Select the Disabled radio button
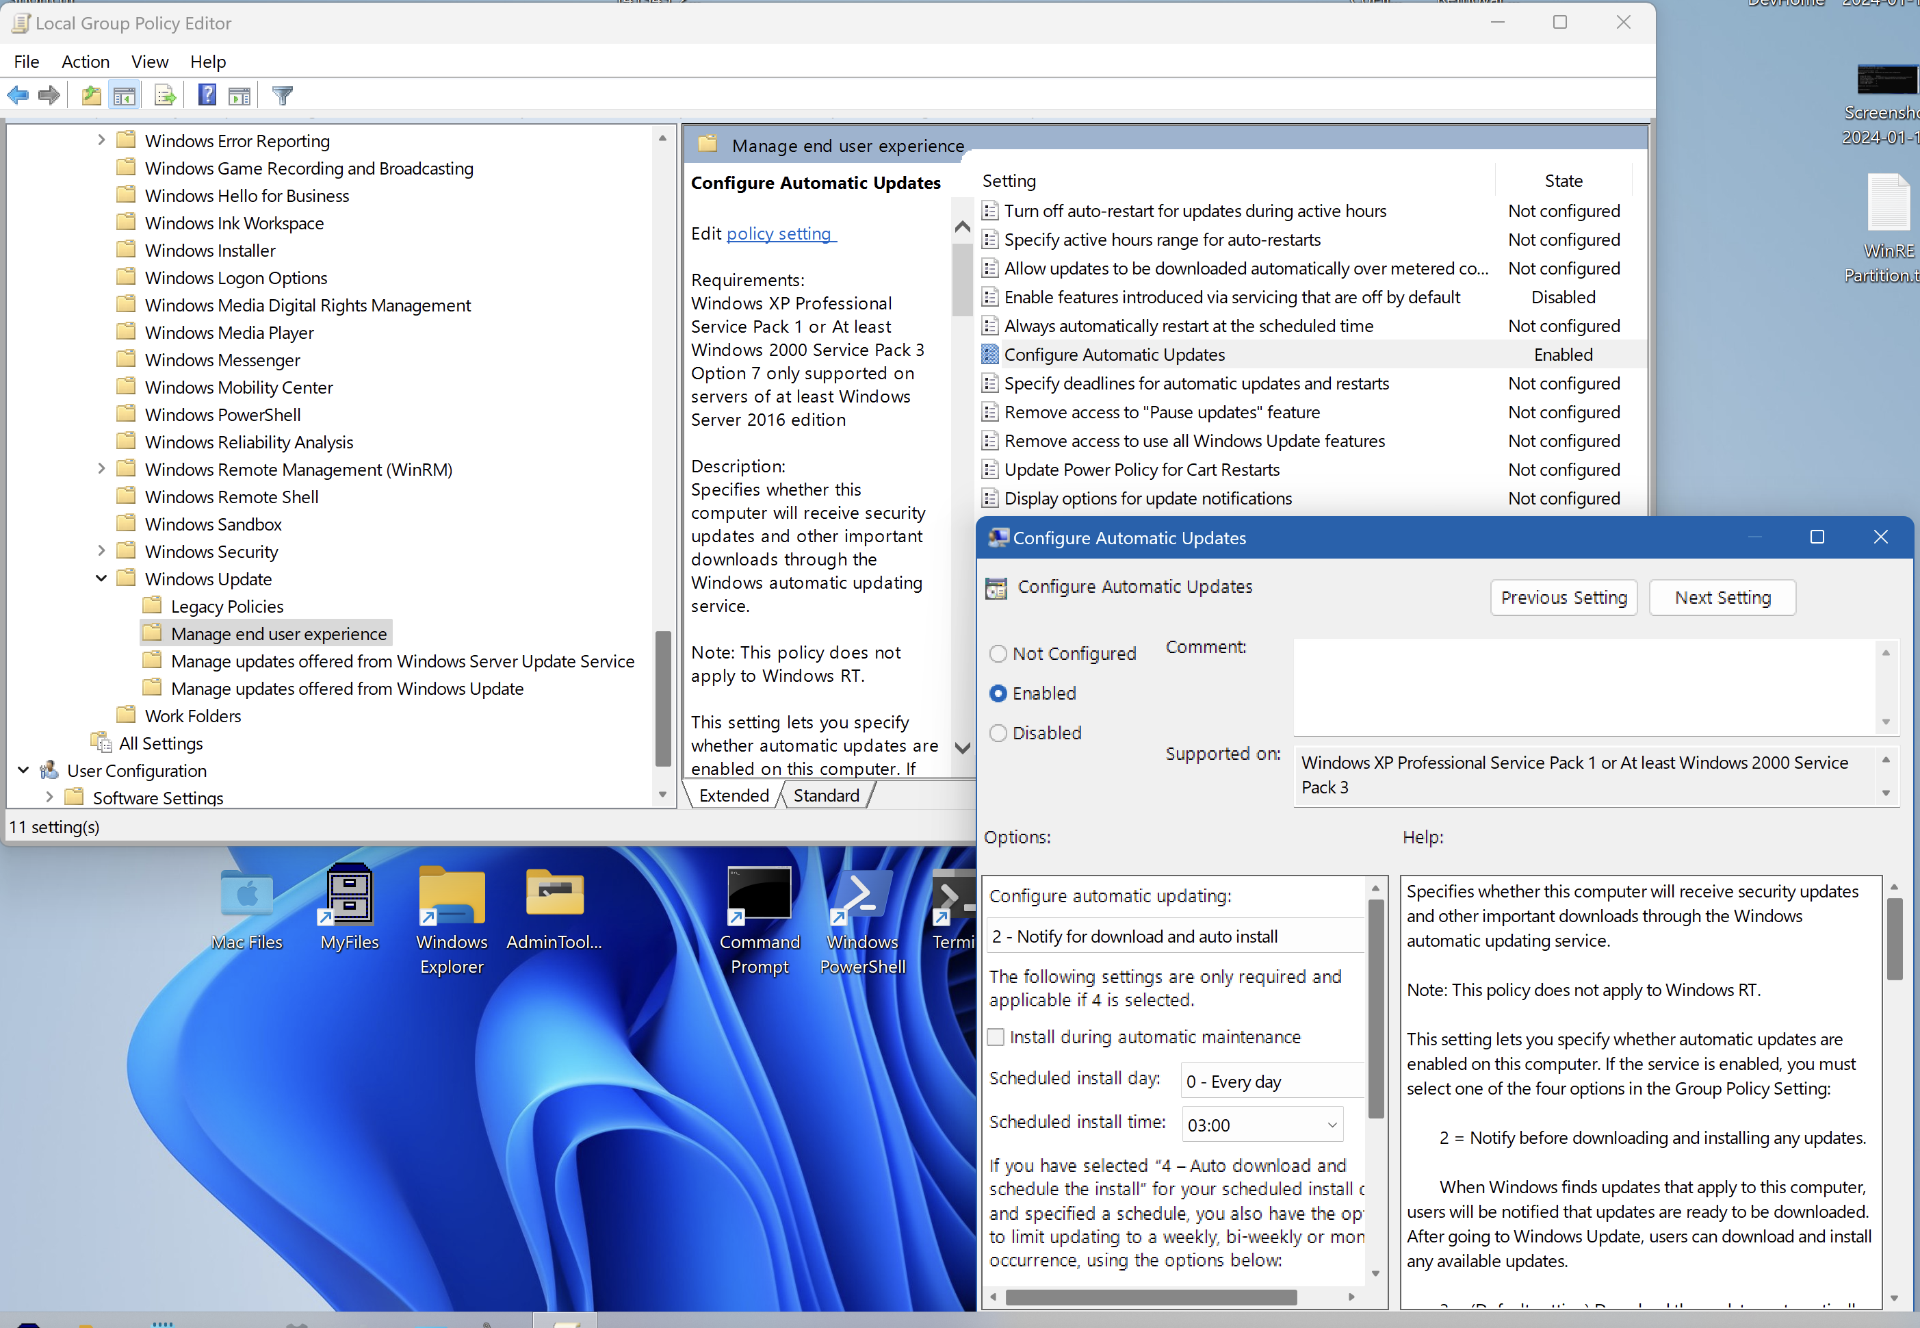The width and height of the screenshot is (1920, 1328). coord(998,733)
